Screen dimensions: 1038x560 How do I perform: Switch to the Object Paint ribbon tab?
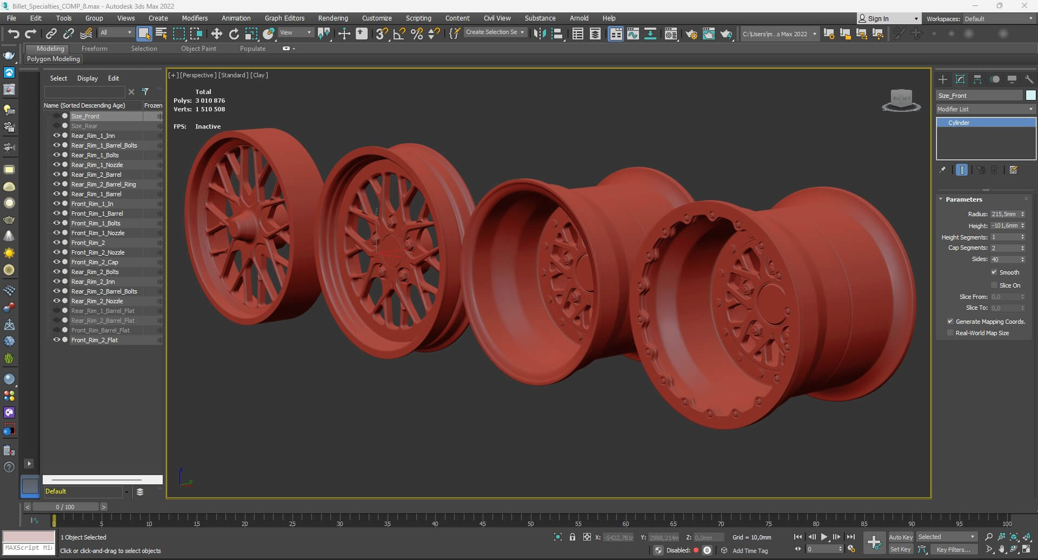click(x=198, y=49)
